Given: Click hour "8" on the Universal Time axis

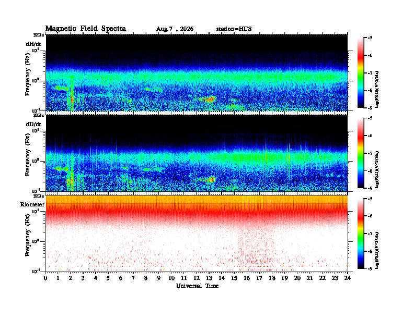Looking at the screenshot, I should (146, 278).
